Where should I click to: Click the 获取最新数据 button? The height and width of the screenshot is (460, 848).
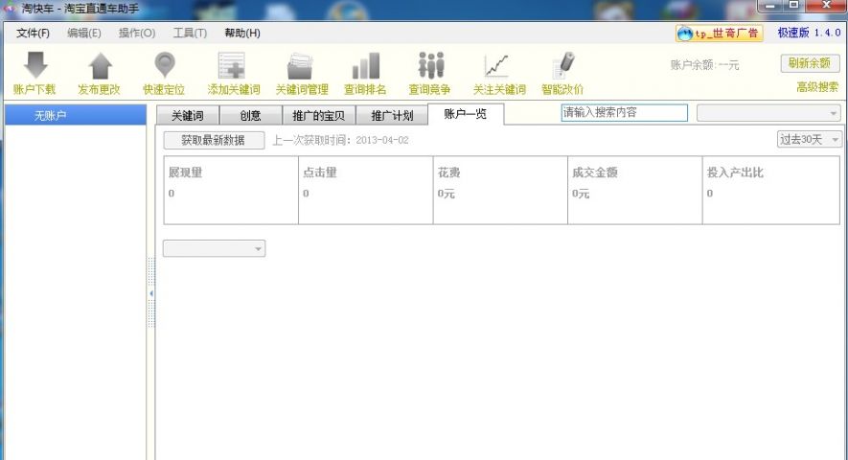pos(213,140)
